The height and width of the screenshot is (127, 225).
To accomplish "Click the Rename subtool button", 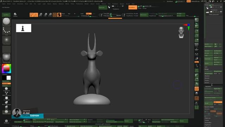I will 208,51.
